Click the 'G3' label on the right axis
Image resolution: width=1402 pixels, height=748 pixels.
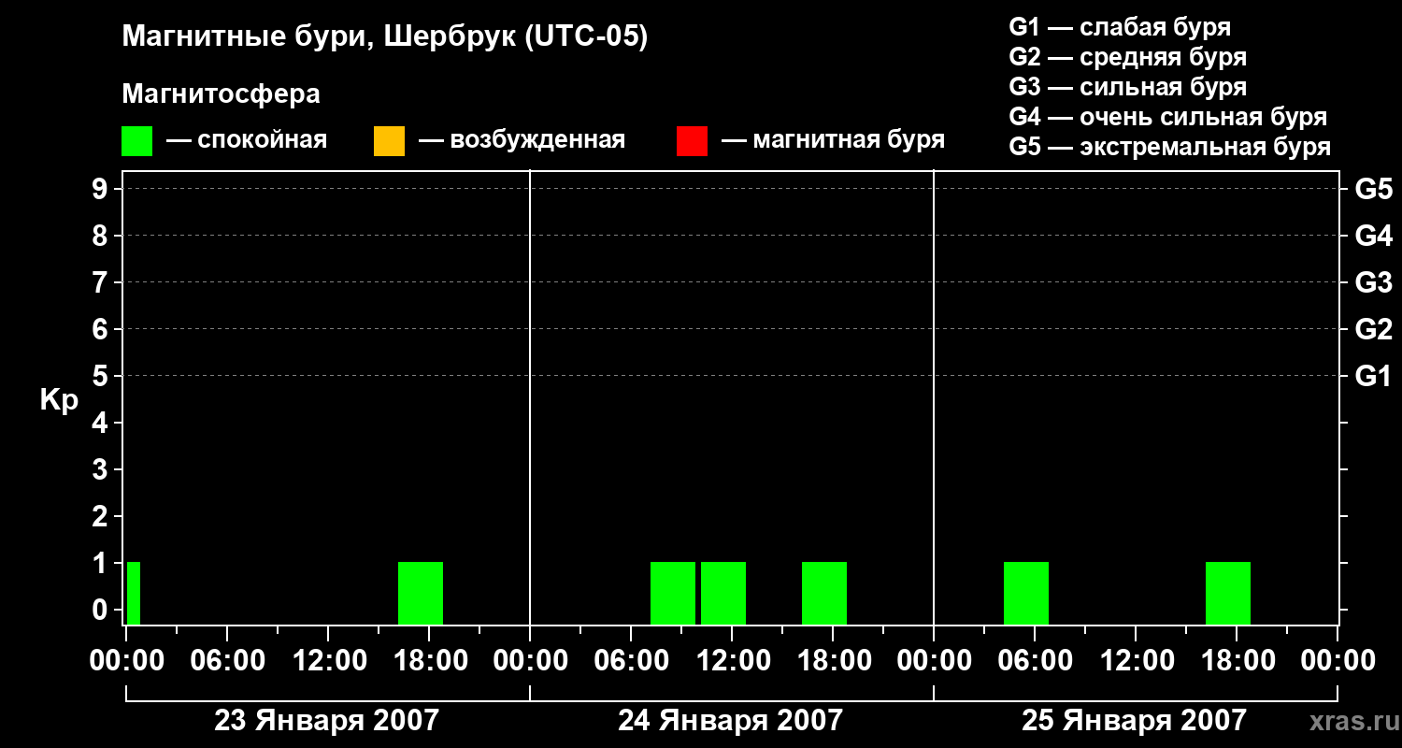pyautogui.click(x=1374, y=282)
